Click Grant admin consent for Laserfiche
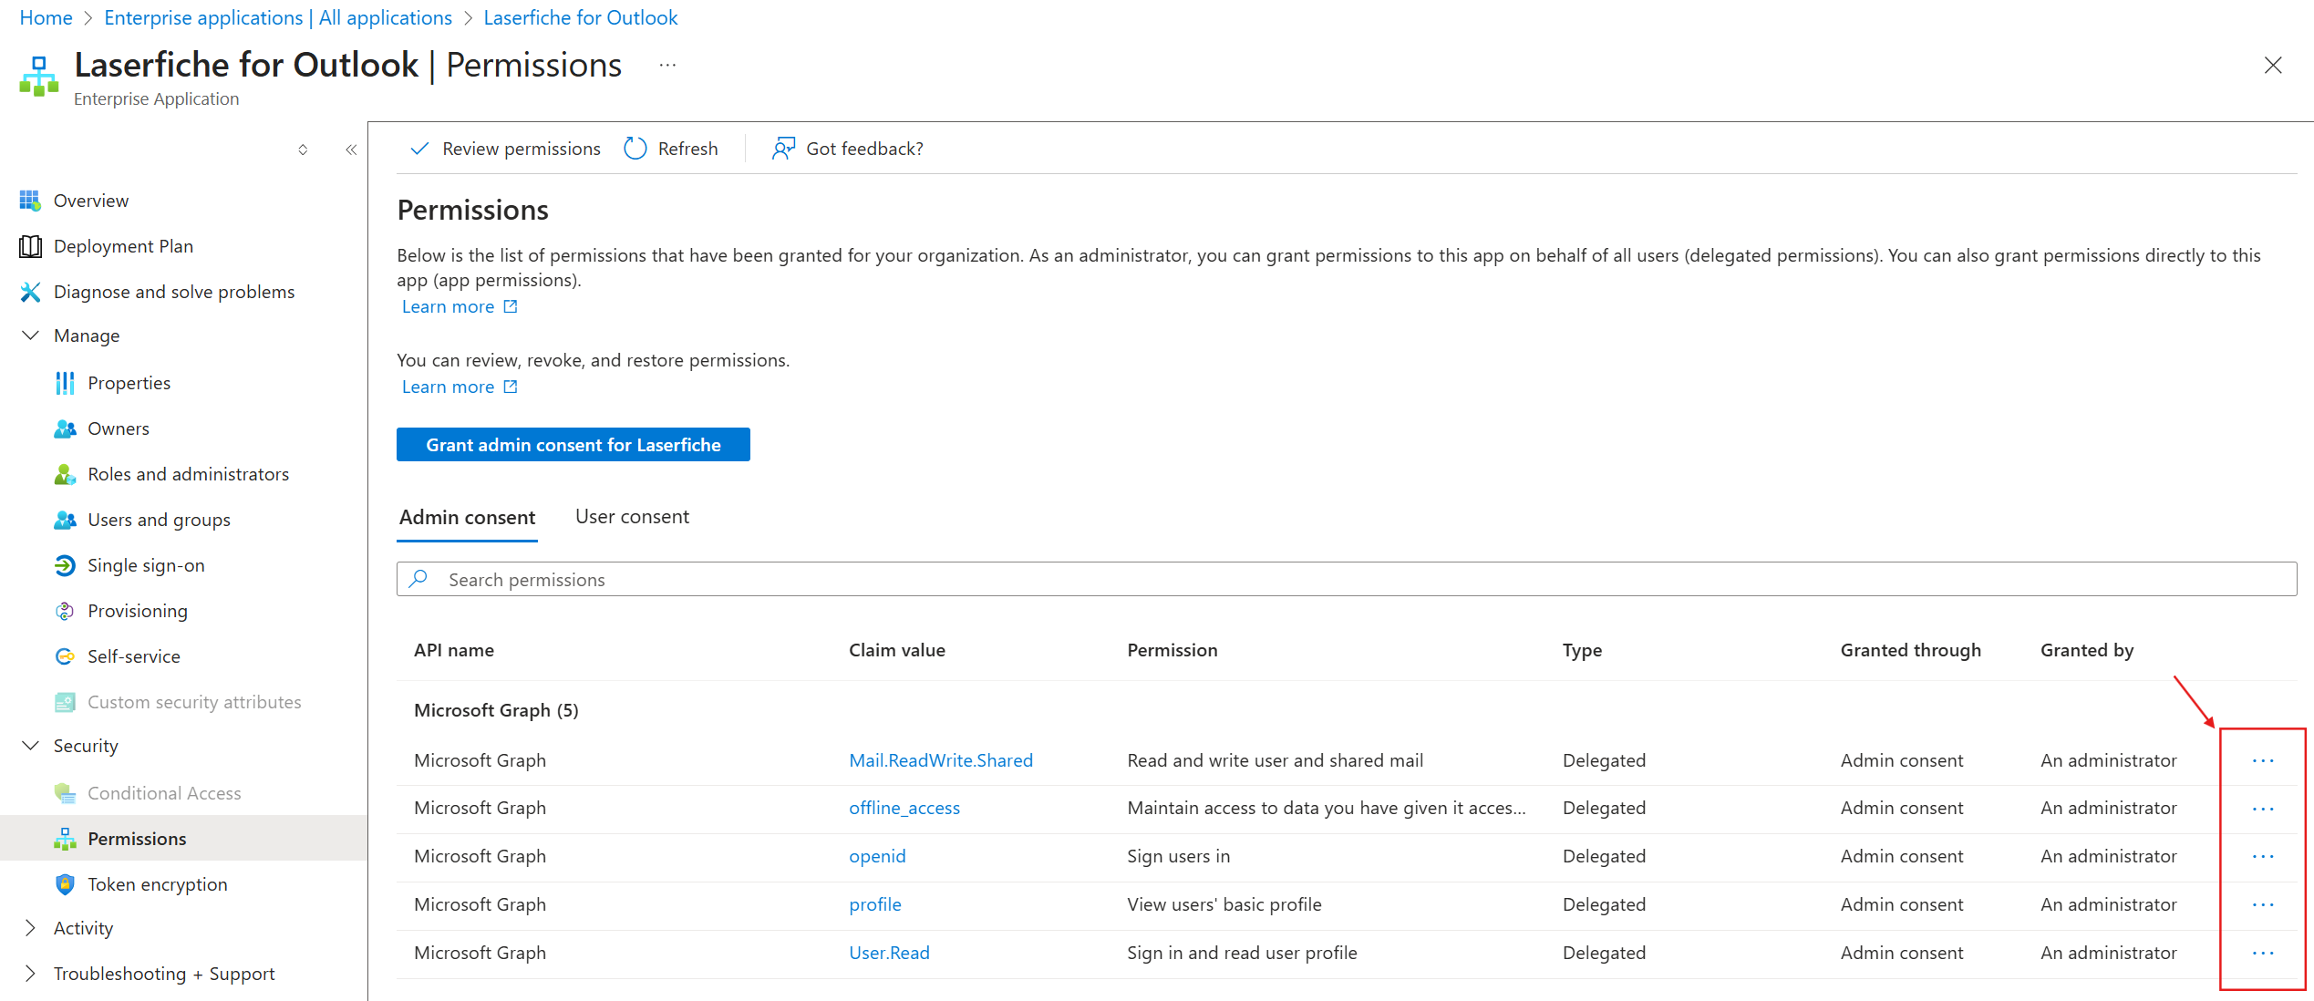2314x1001 pixels. pos(573,444)
